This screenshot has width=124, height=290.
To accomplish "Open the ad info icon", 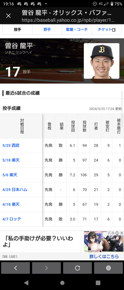I will [x=117, y=233].
